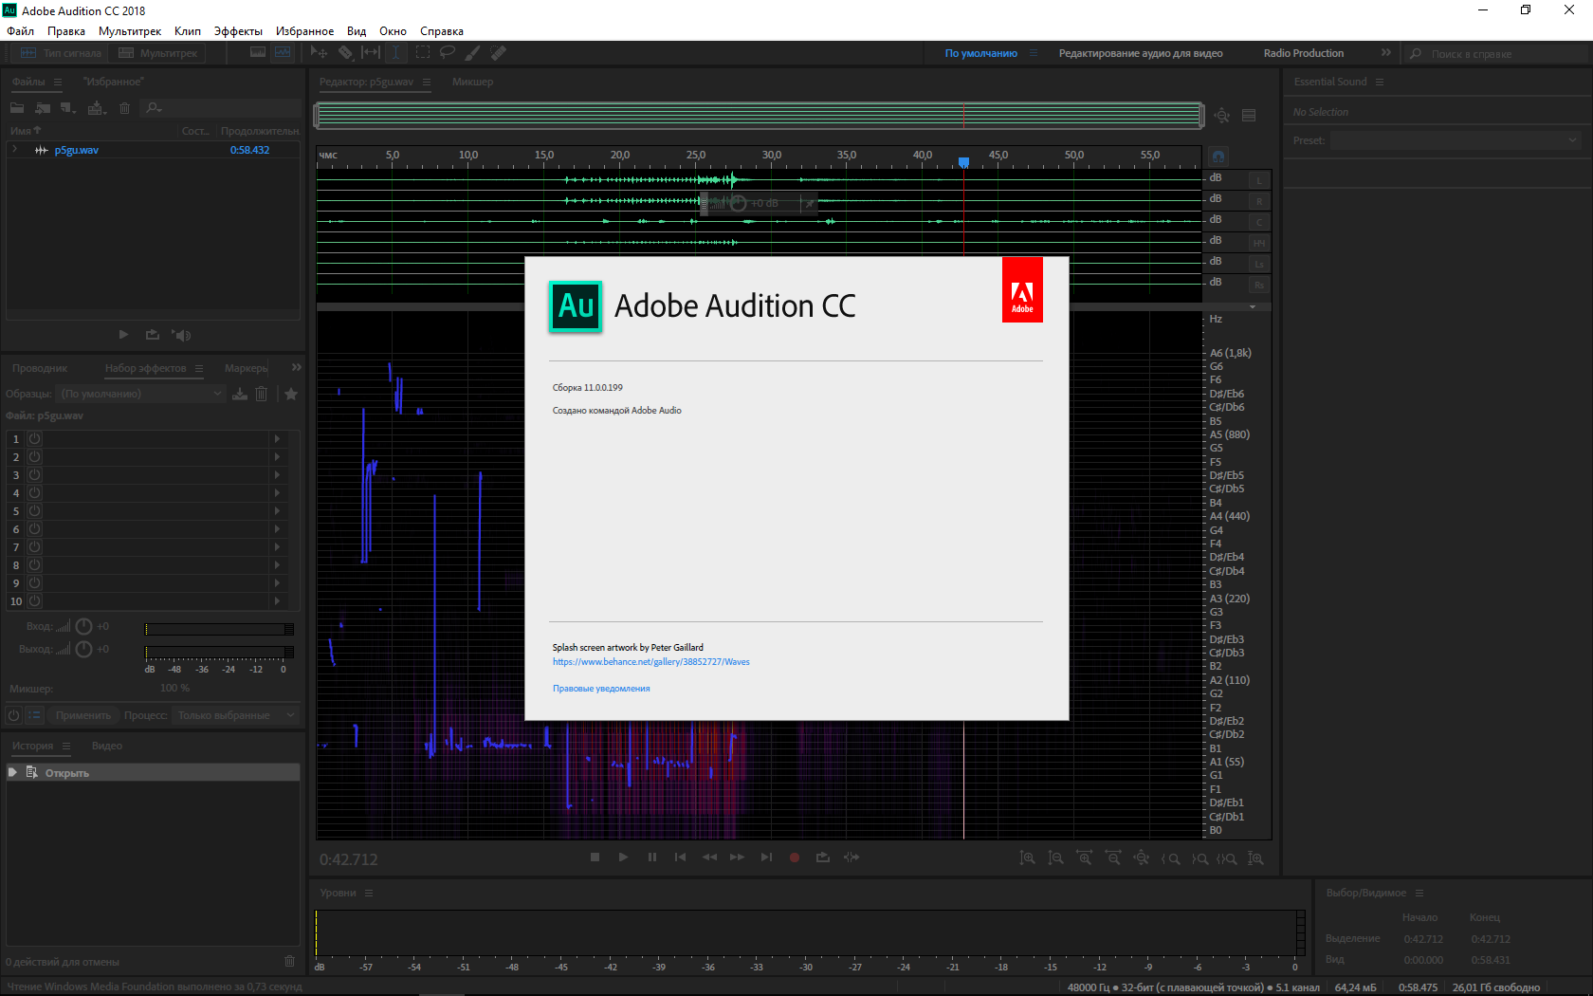
Task: Select the Marquee Selection tool
Action: [x=423, y=53]
